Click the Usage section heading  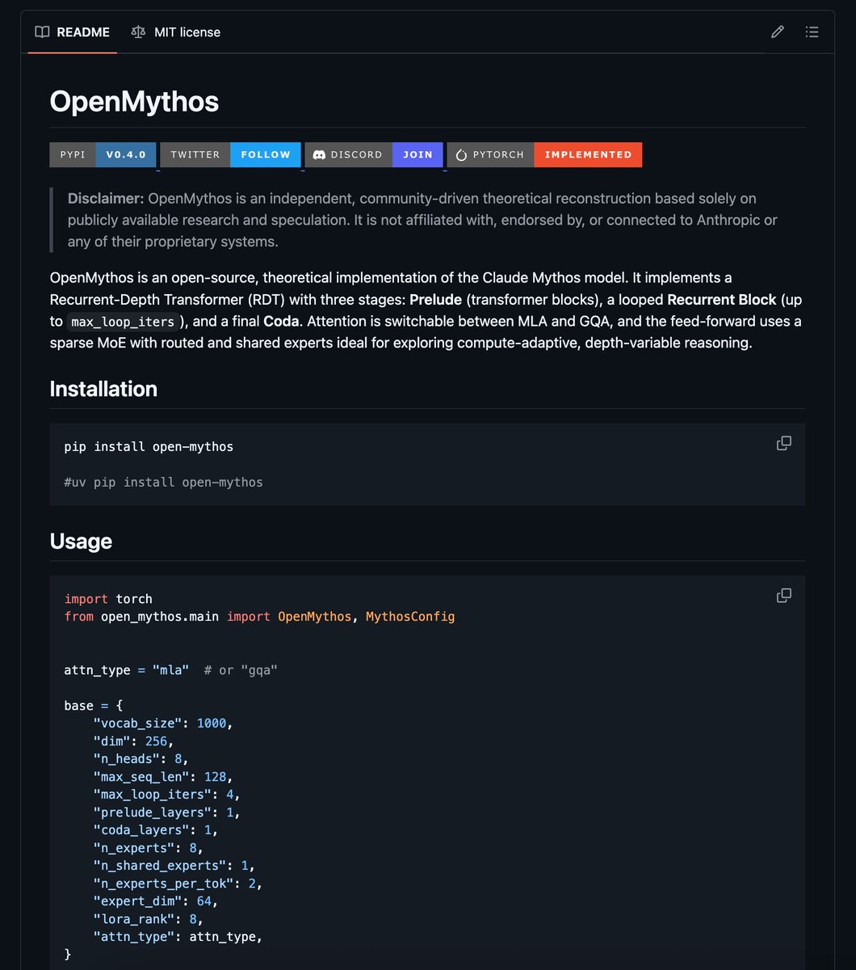(81, 541)
